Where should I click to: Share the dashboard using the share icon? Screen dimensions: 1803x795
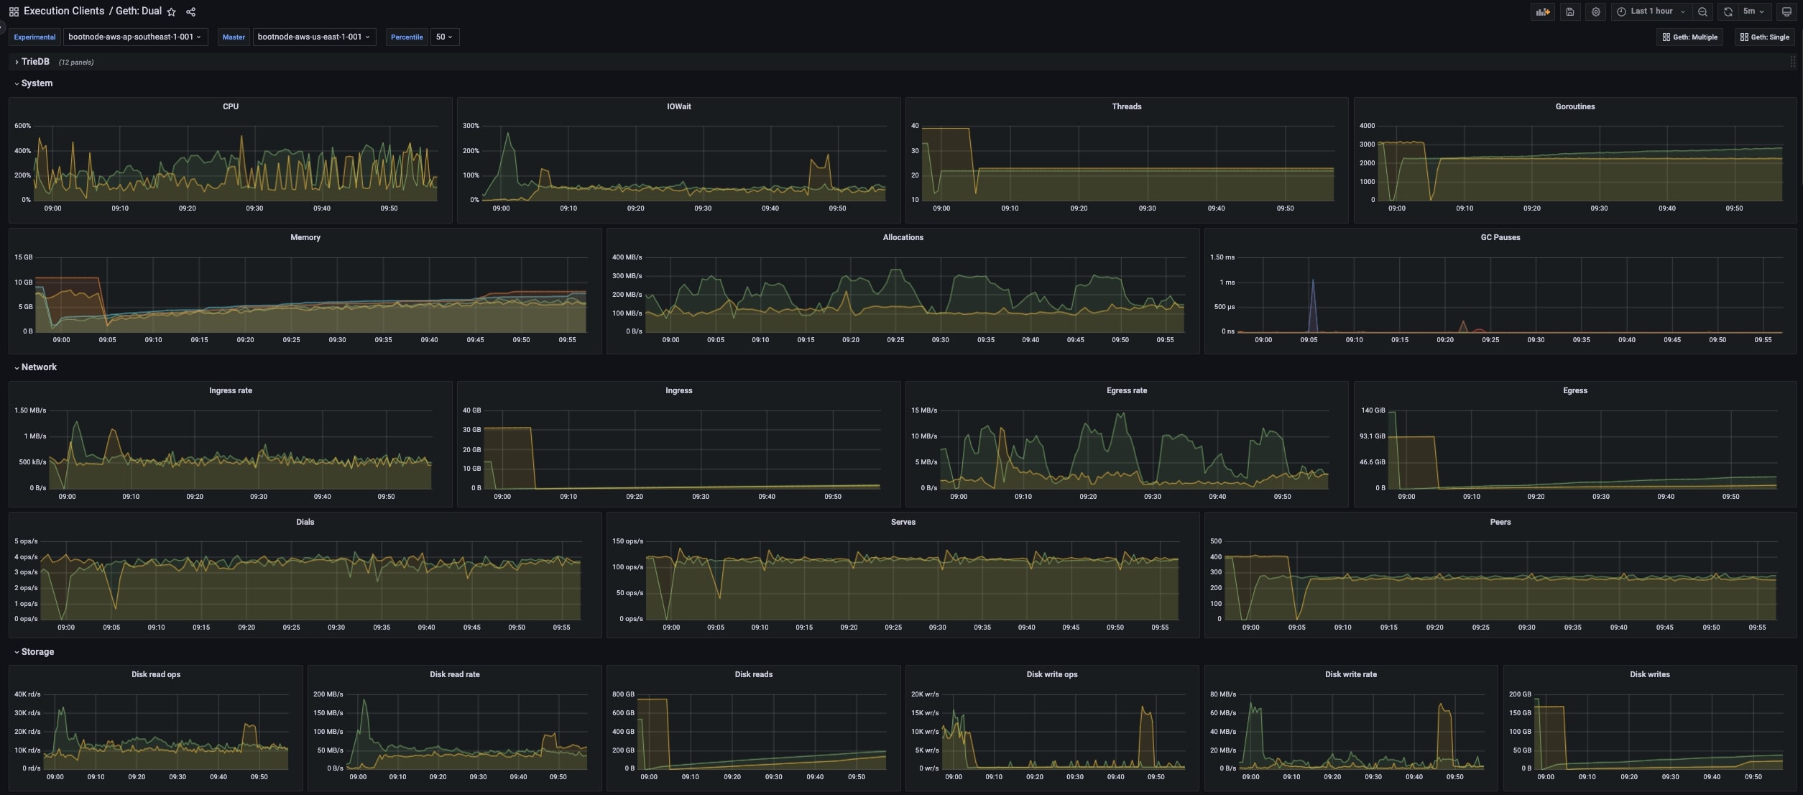tap(190, 12)
